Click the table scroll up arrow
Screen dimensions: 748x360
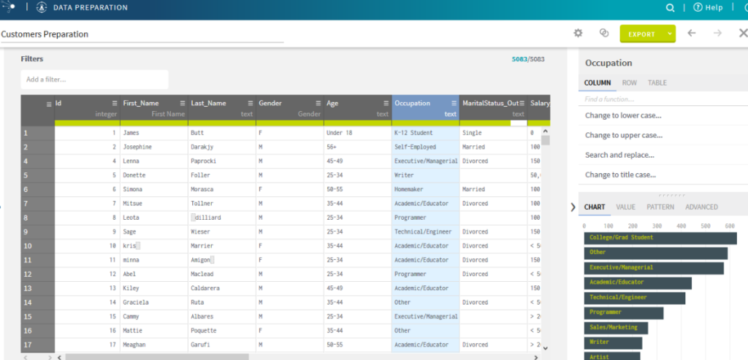[x=546, y=131]
